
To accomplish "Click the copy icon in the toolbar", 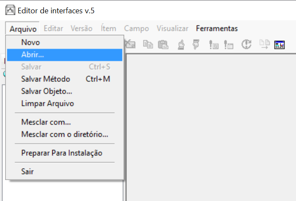I will point(148,44).
